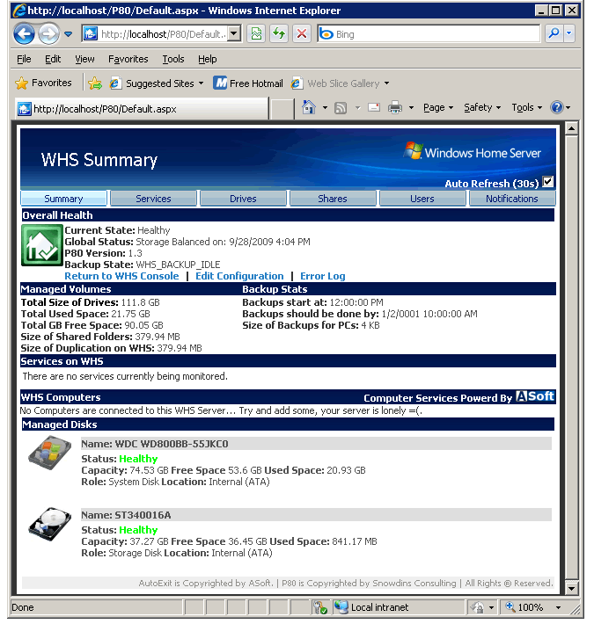Switch to the Notifications tab

tap(512, 198)
